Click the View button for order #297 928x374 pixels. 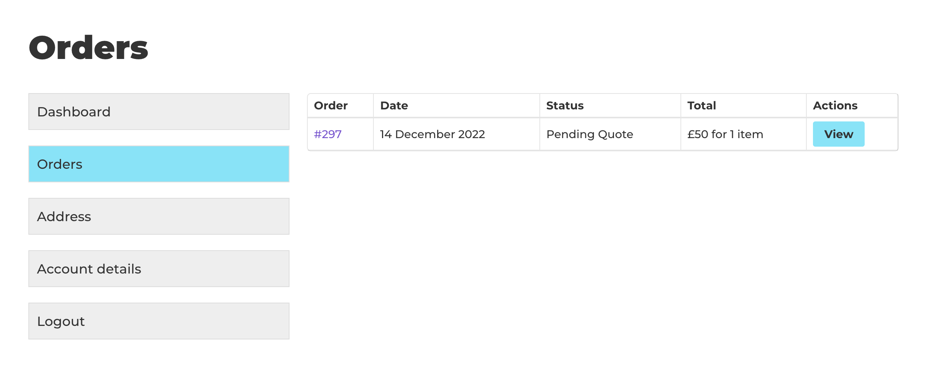point(838,134)
